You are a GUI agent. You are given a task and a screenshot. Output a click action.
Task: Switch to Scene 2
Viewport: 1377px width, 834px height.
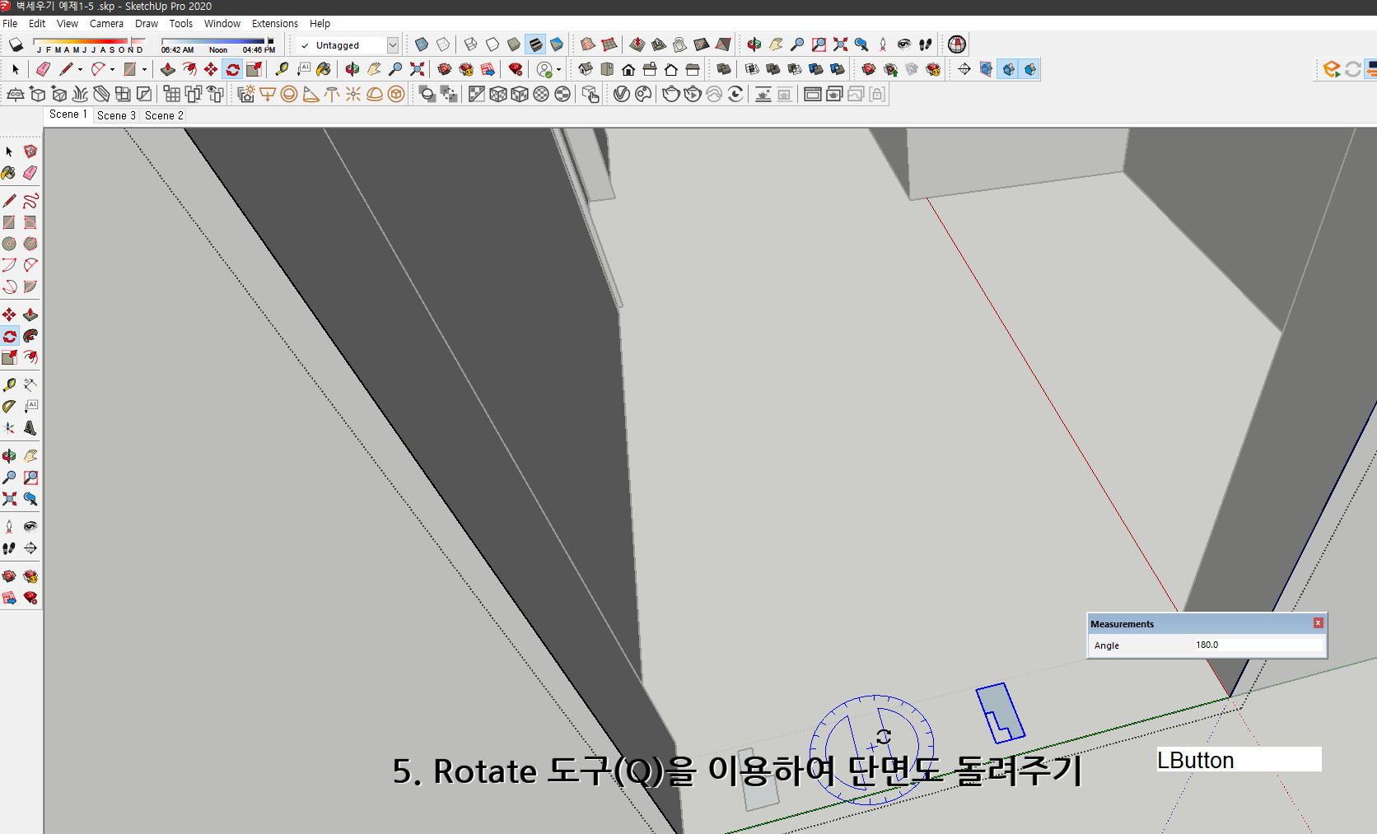(163, 115)
